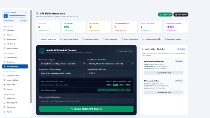Click the Equipment Rental icon
This screenshot has width=210, height=118.
(5, 76)
